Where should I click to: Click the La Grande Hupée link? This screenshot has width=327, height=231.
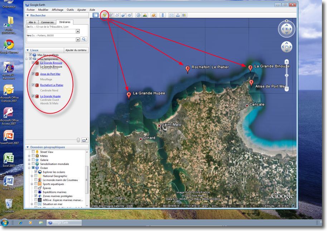click(x=50, y=96)
